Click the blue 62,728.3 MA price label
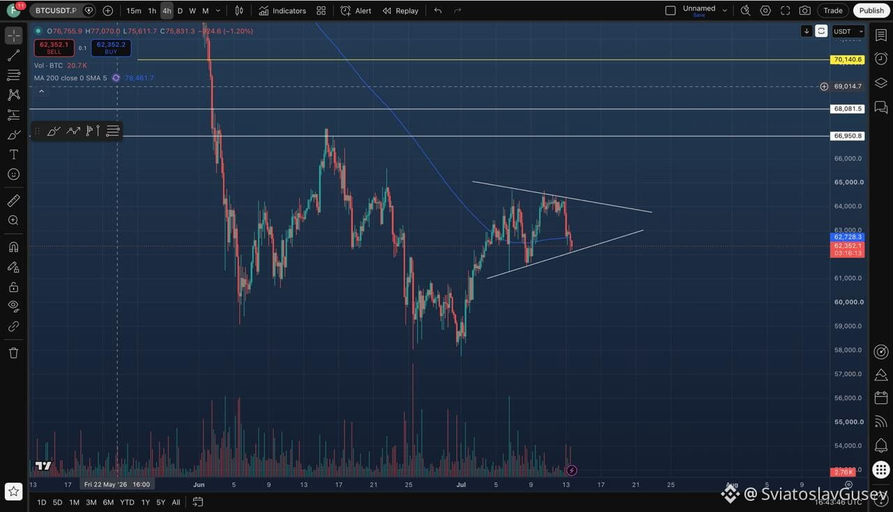Image resolution: width=893 pixels, height=512 pixels. pos(848,237)
